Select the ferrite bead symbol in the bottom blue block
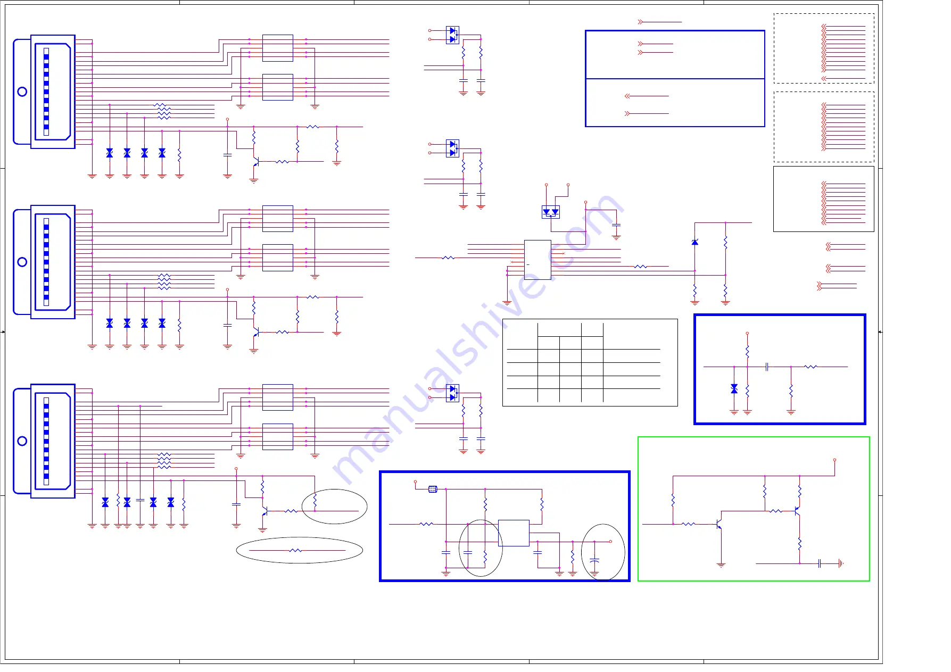 433,489
